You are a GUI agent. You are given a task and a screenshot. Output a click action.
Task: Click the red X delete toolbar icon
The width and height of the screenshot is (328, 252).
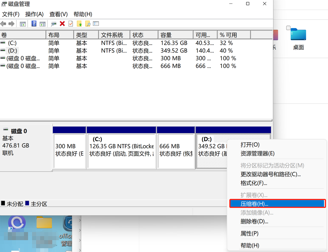coord(62,24)
